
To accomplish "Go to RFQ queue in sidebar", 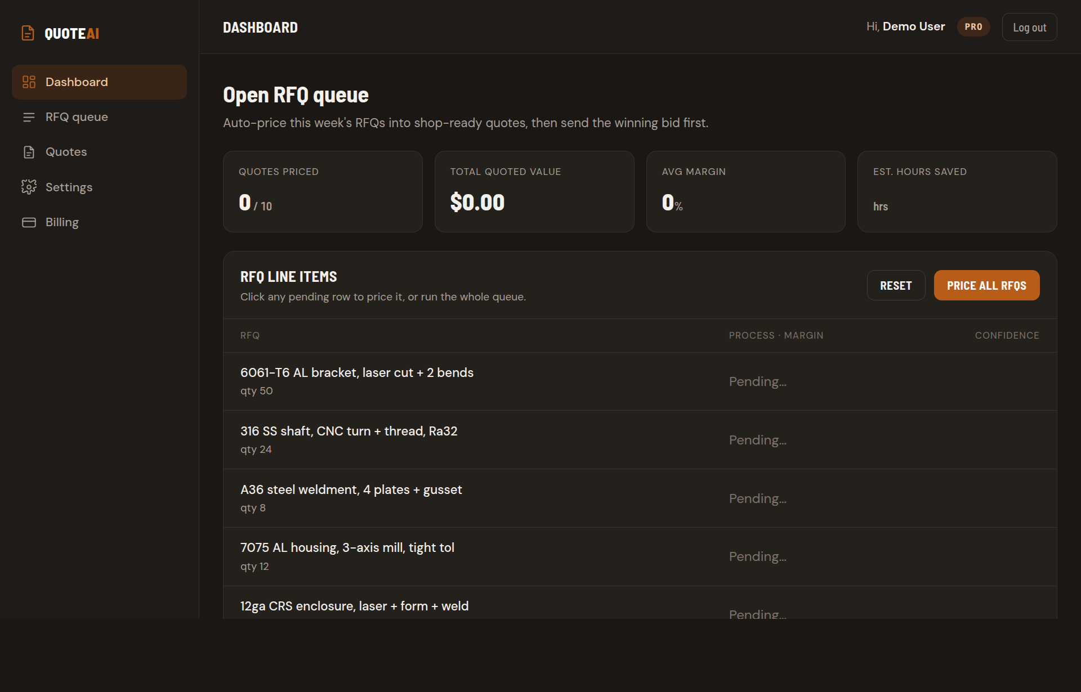I will (99, 117).
